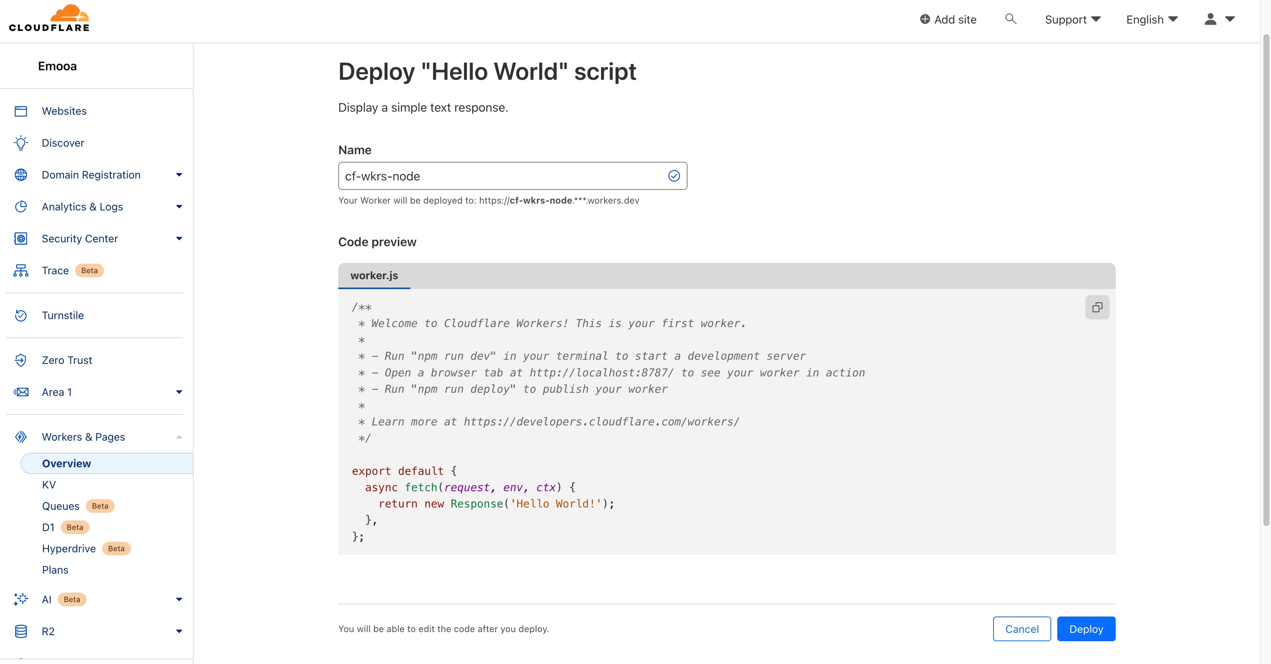Expand the Domain Registration section

[x=179, y=175]
